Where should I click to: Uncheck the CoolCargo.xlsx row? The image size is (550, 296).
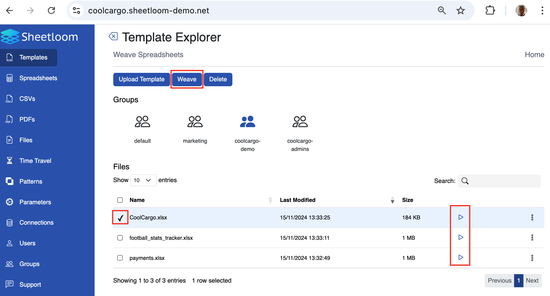[120, 217]
